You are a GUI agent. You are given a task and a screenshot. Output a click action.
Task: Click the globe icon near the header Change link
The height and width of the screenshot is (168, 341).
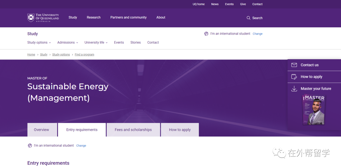(x=206, y=34)
